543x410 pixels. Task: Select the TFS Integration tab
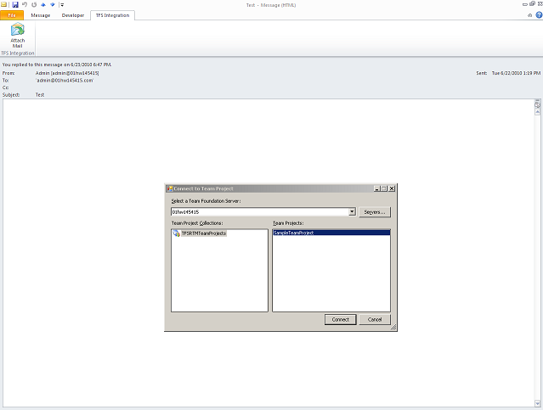(x=112, y=15)
